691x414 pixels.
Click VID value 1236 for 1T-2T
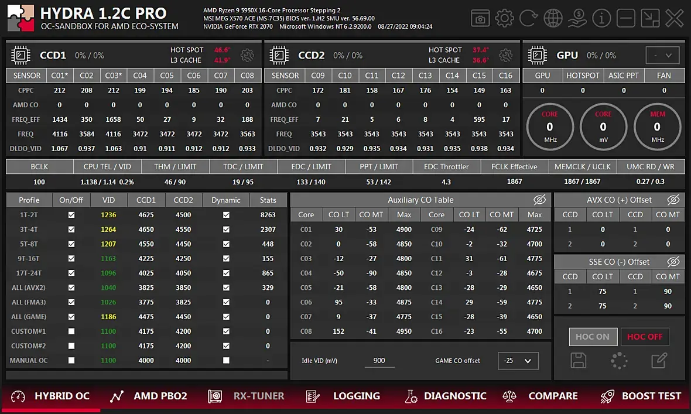coord(108,215)
